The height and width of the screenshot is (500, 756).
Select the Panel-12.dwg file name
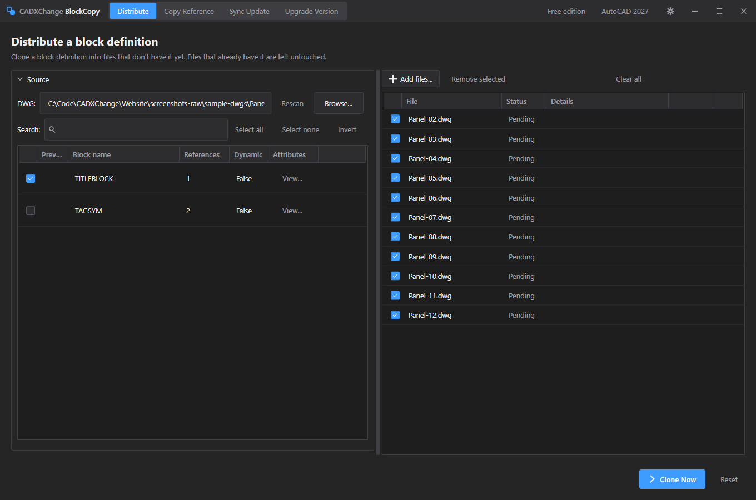[x=430, y=315]
